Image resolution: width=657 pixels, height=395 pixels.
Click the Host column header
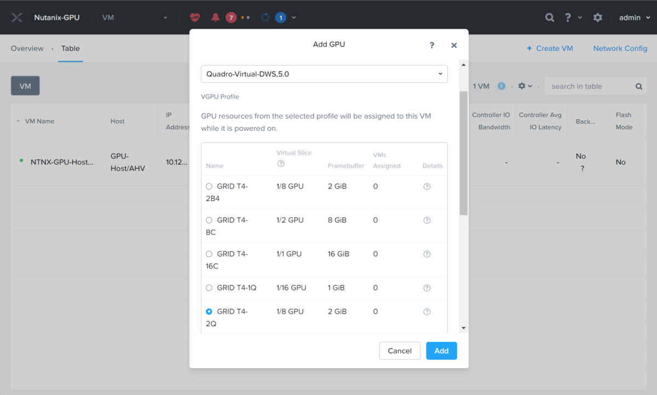click(118, 121)
